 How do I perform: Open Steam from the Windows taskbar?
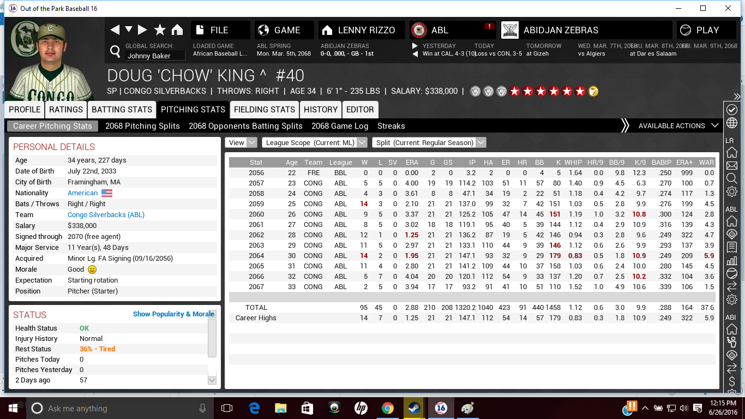click(414, 408)
